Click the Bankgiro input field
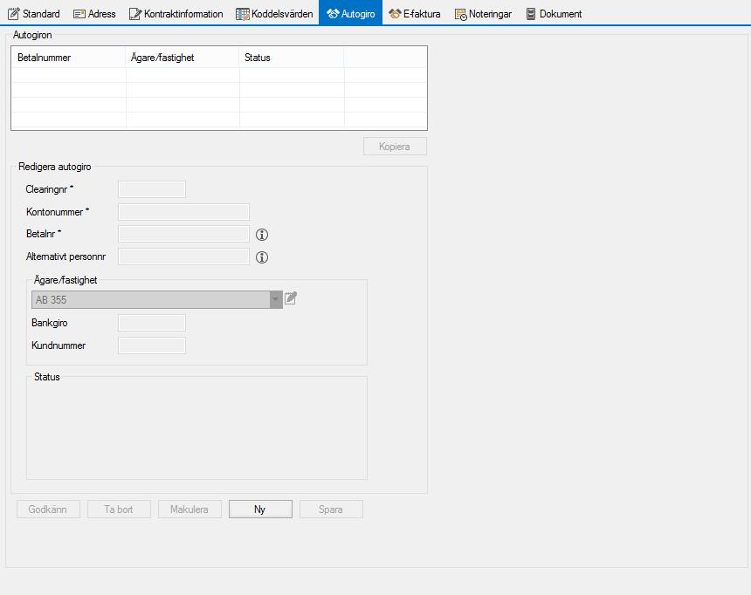Viewport: 751px width, 595px height. pyautogui.click(x=152, y=323)
